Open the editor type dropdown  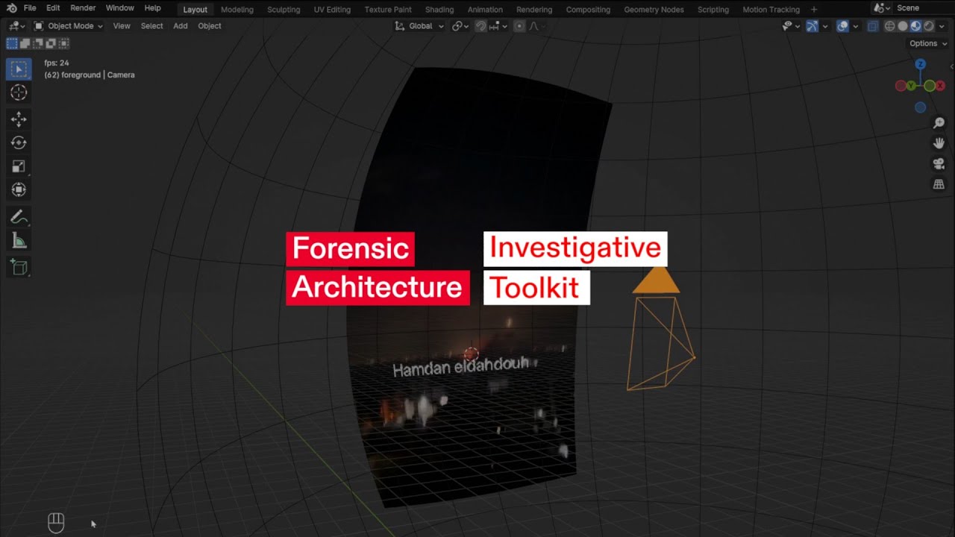[17, 26]
